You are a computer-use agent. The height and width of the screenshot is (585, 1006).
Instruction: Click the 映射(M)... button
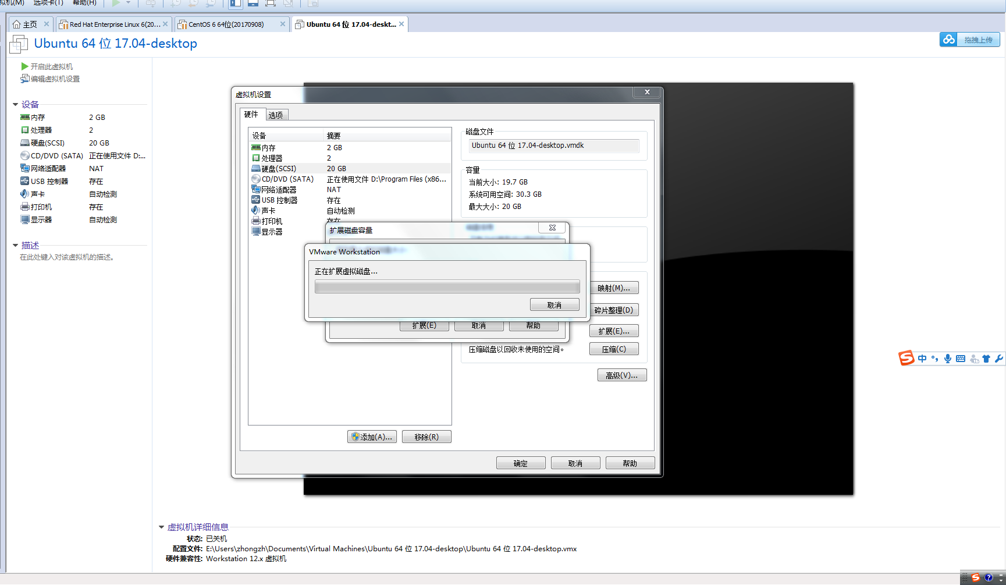614,288
